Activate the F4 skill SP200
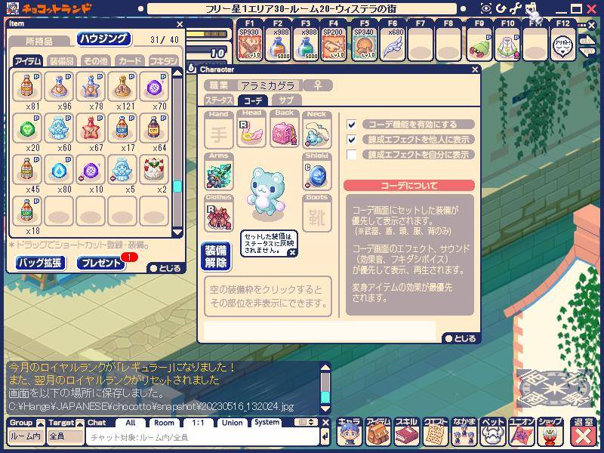The image size is (604, 453). [x=334, y=45]
